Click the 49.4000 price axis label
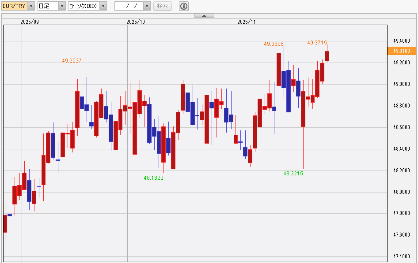Screen dimensions: 418x263 pyautogui.click(x=402, y=41)
